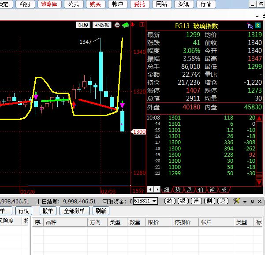Switch to the 成 tab

pos(224,190)
